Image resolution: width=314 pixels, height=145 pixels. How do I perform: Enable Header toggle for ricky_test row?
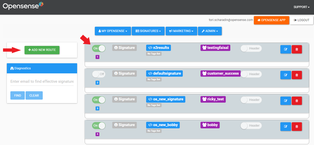251,100
